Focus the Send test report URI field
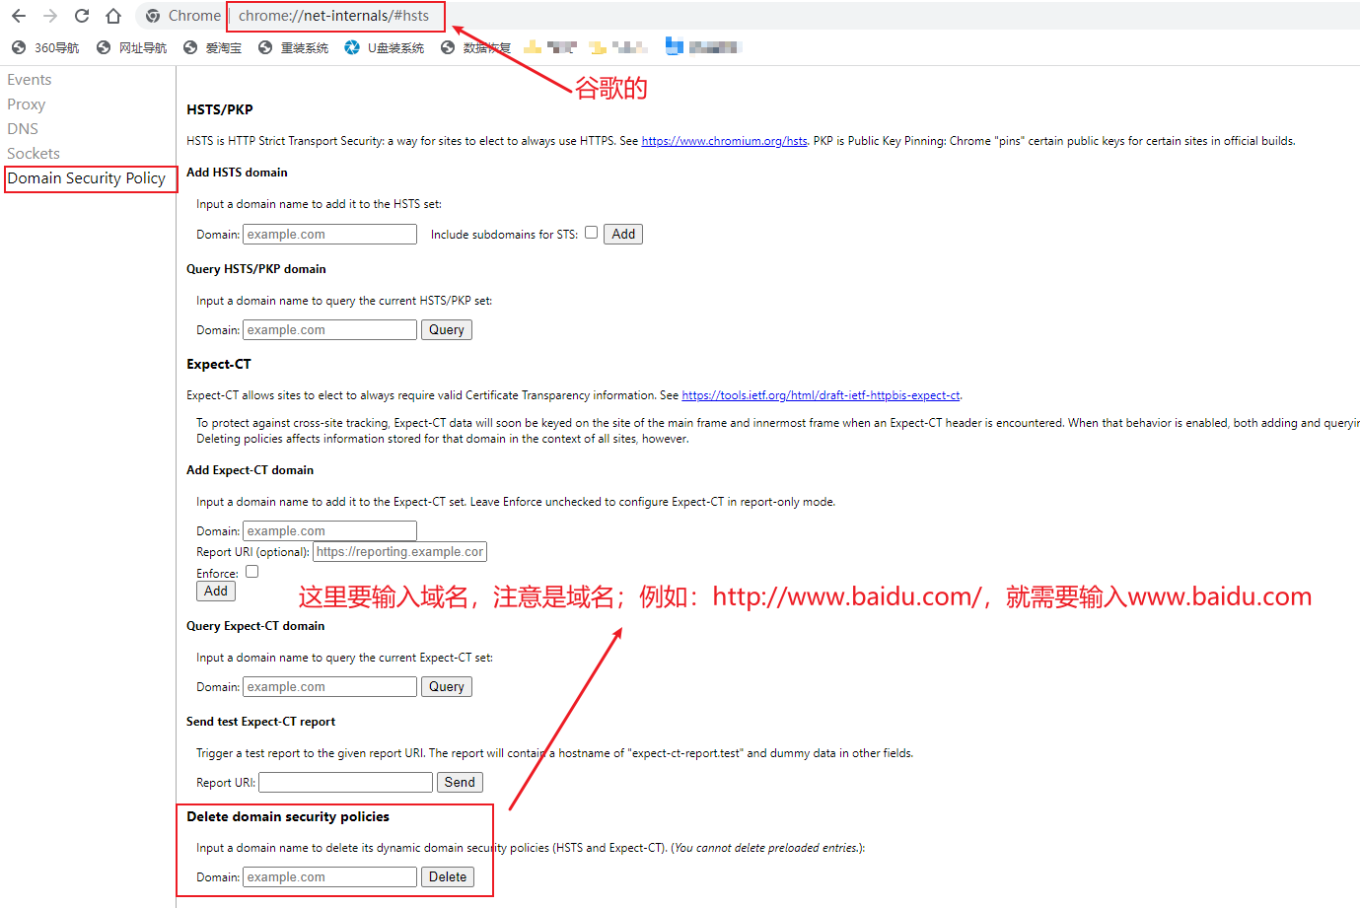This screenshot has width=1360, height=908. point(346,783)
